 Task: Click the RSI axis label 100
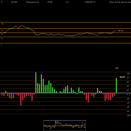coord(2,24)
